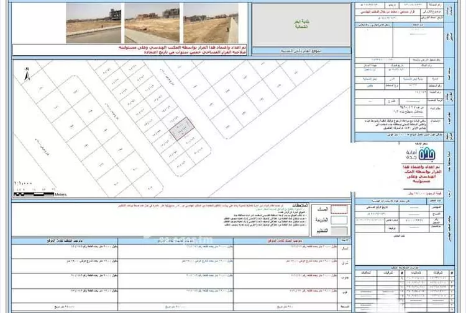
Task: Select the المساحة area row label
Action: pyautogui.click(x=344, y=306)
